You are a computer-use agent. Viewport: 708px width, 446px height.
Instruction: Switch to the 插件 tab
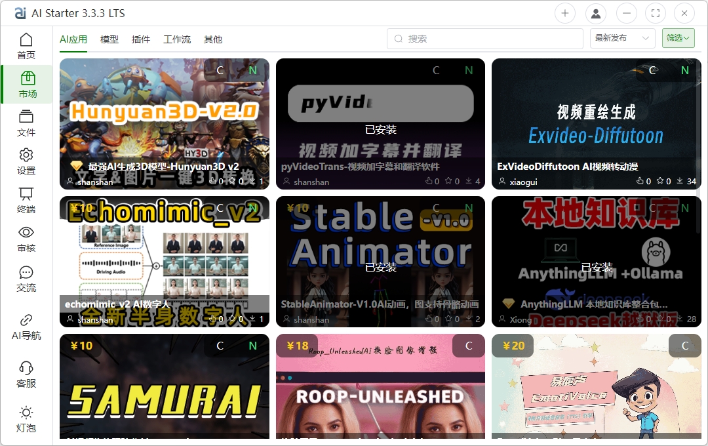[x=141, y=39]
